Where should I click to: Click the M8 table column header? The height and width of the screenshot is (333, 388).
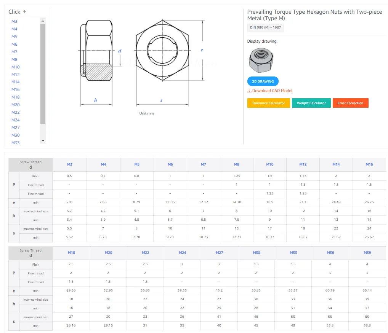point(237,164)
